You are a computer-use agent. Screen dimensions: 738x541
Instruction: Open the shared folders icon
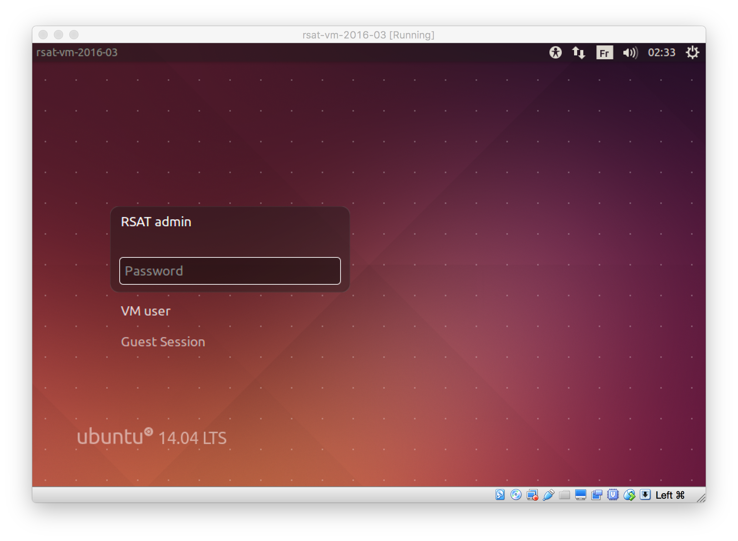(564, 495)
